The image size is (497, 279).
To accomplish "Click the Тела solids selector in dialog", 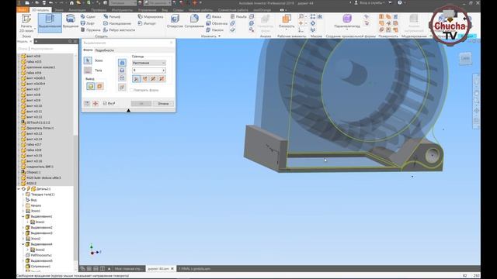I will click(x=88, y=71).
